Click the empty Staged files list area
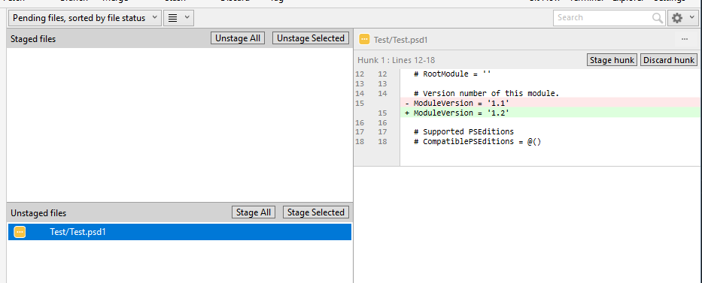 click(x=180, y=125)
